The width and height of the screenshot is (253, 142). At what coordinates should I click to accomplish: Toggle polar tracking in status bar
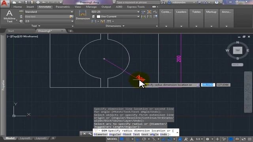[x=144, y=139]
